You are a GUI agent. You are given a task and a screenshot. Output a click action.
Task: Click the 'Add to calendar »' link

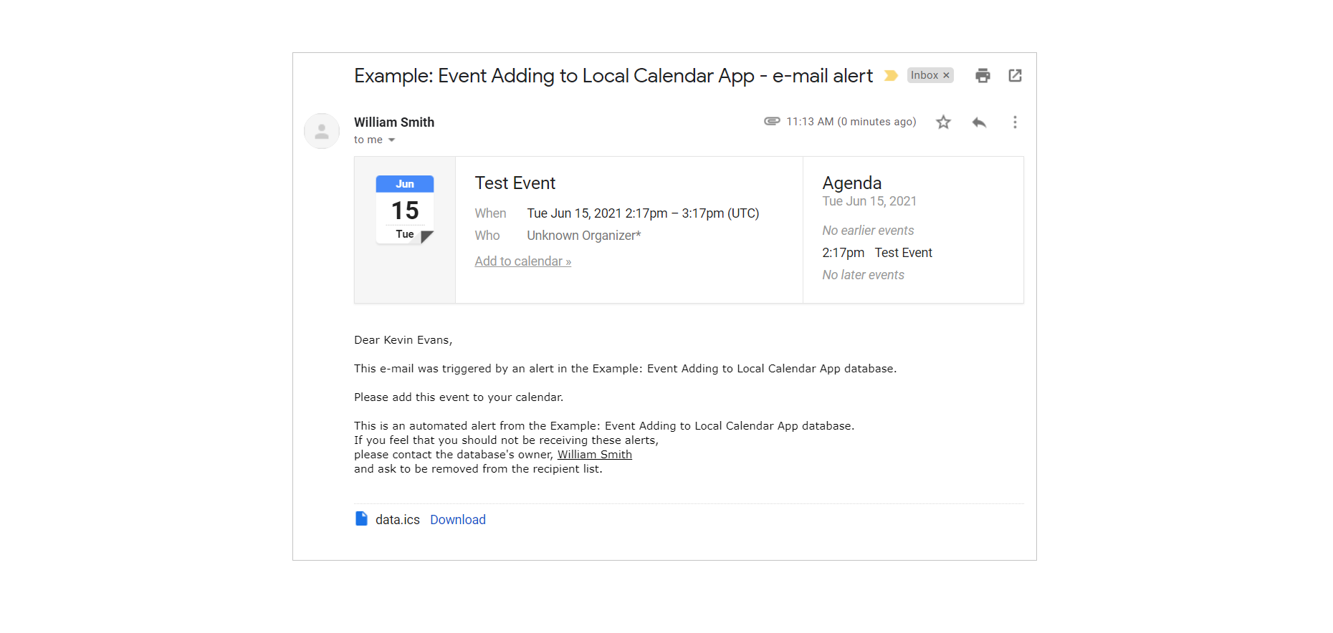(x=522, y=261)
